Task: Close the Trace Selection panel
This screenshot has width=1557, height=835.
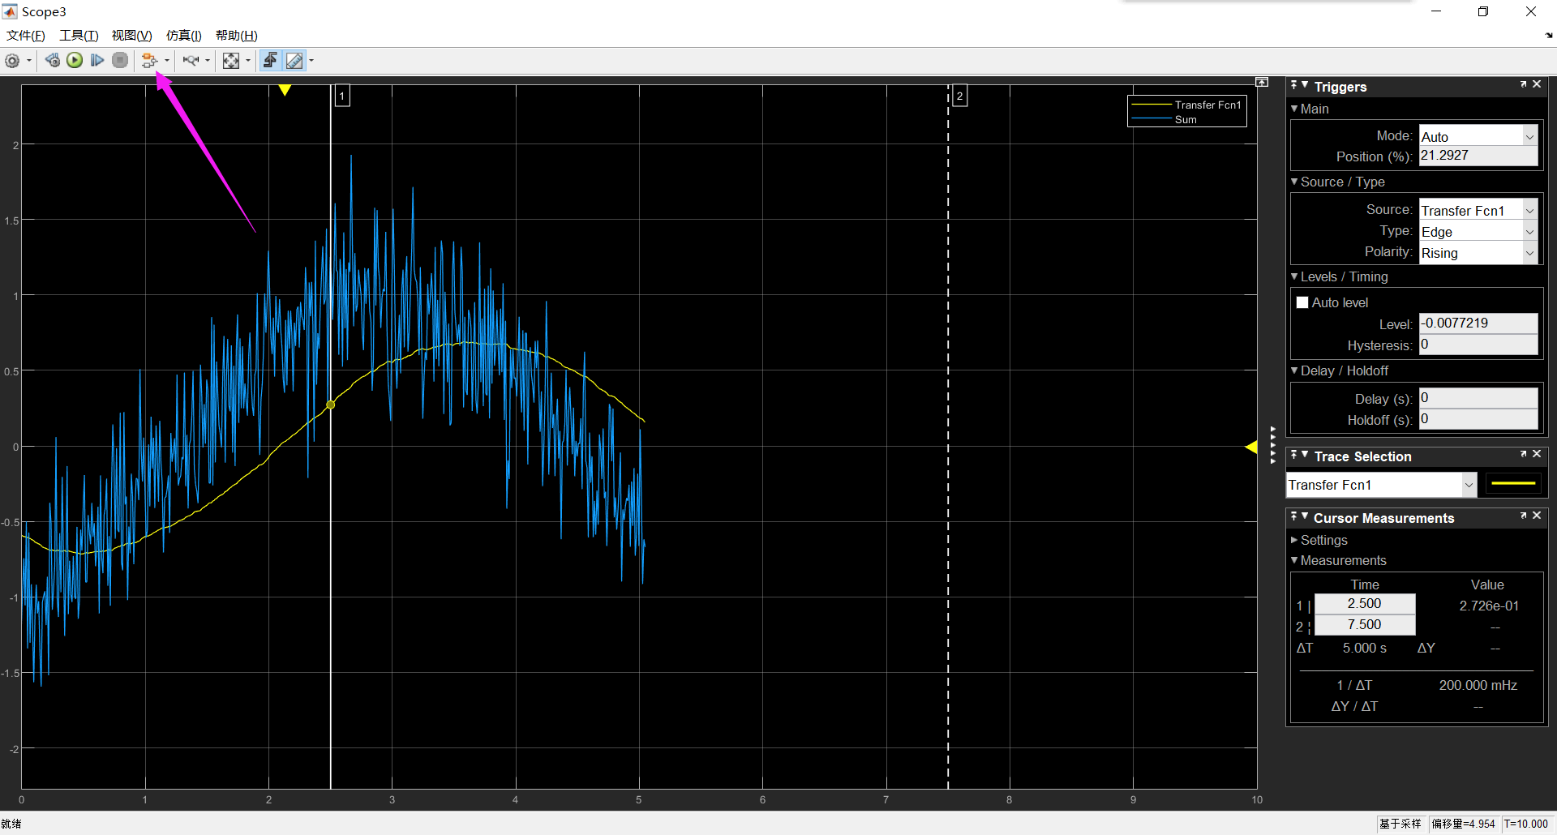Action: 1537,454
